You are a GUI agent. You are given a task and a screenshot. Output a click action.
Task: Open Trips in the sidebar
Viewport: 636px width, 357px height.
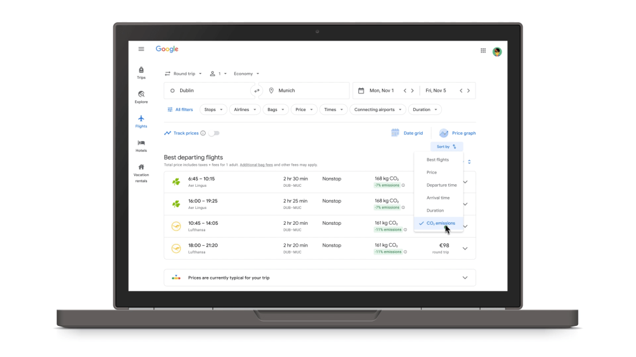(x=141, y=72)
